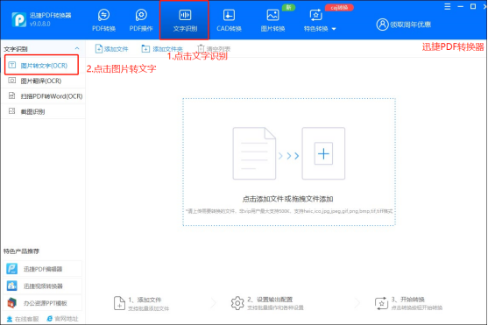
Task: Select 截图识别 in sidebar
Action: click(43, 111)
